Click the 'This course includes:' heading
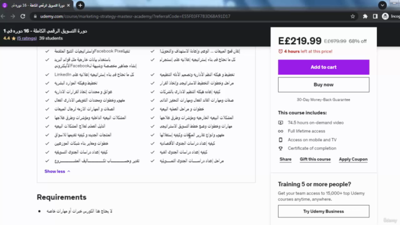The width and height of the screenshot is (400, 225). (x=302, y=112)
